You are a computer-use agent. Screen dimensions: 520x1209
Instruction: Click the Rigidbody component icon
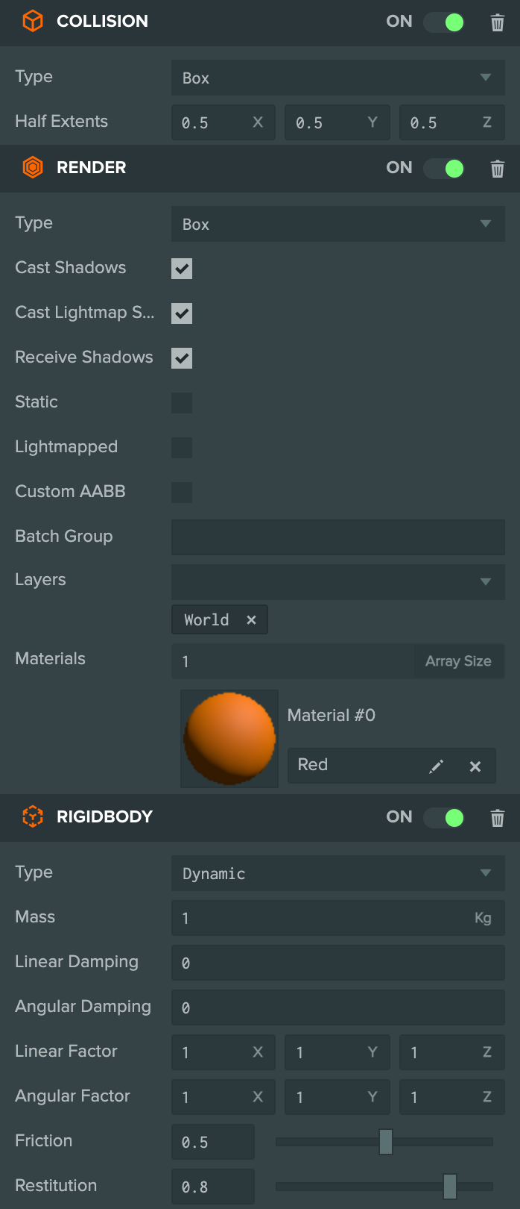tap(33, 817)
